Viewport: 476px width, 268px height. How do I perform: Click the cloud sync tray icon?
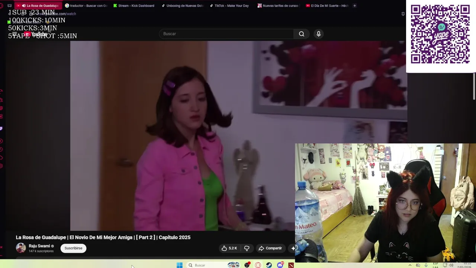(418, 265)
